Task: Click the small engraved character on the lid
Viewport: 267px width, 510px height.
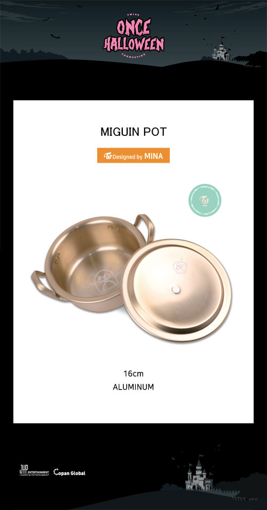Action: [179, 267]
